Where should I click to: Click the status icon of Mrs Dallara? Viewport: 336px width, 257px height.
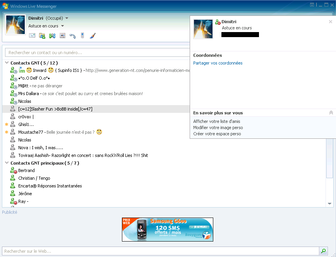tap(14, 94)
